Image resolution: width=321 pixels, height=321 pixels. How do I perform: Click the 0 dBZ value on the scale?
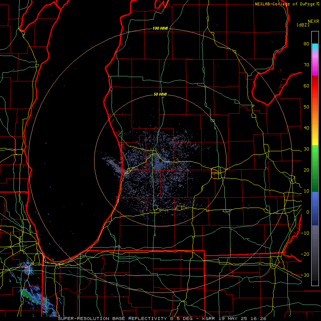(x=308, y=212)
